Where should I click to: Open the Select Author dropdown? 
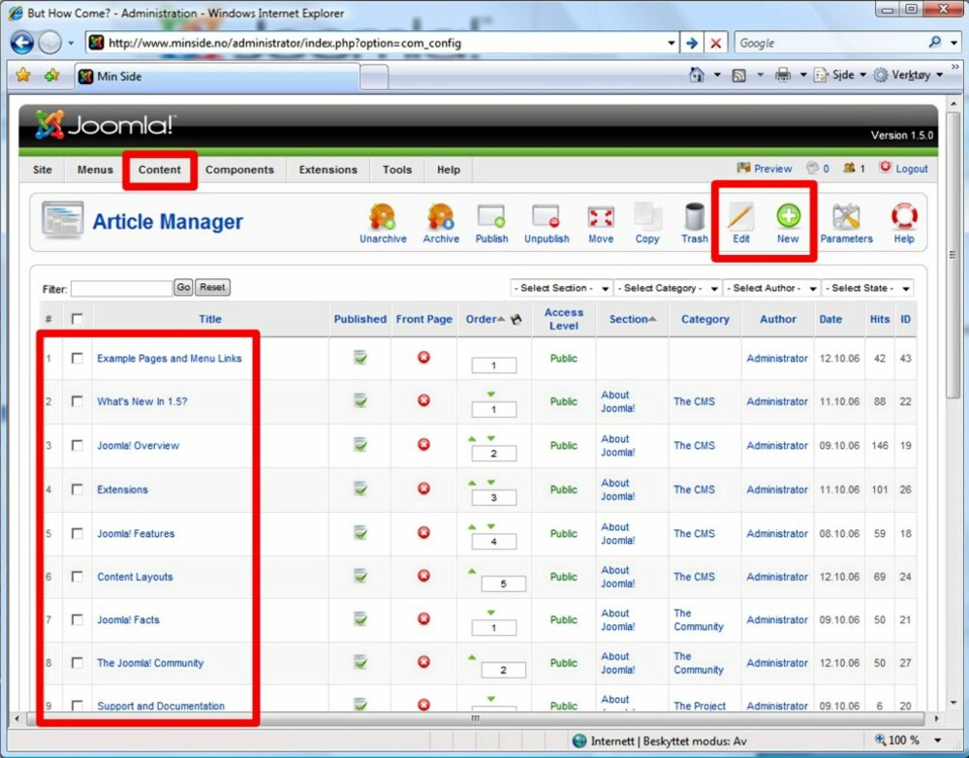(x=772, y=288)
